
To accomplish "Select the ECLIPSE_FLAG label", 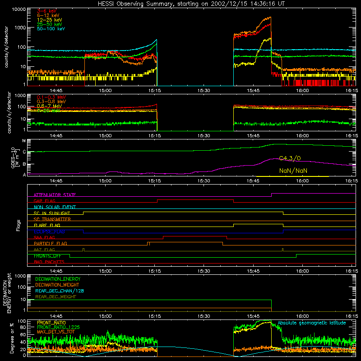I will 49,231.
